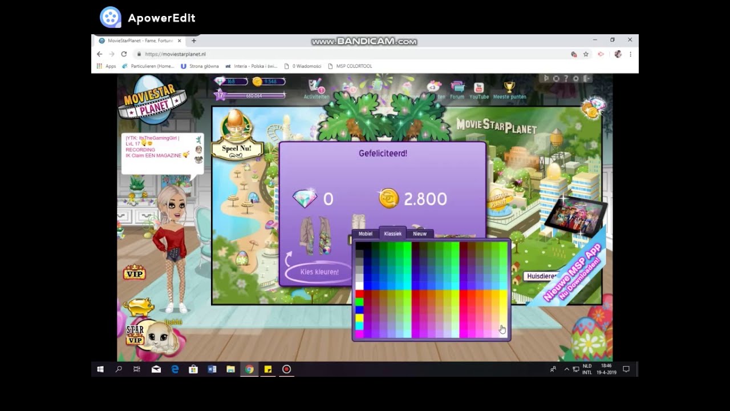Open a new browser tab
This screenshot has width=730, height=411.
tap(194, 41)
